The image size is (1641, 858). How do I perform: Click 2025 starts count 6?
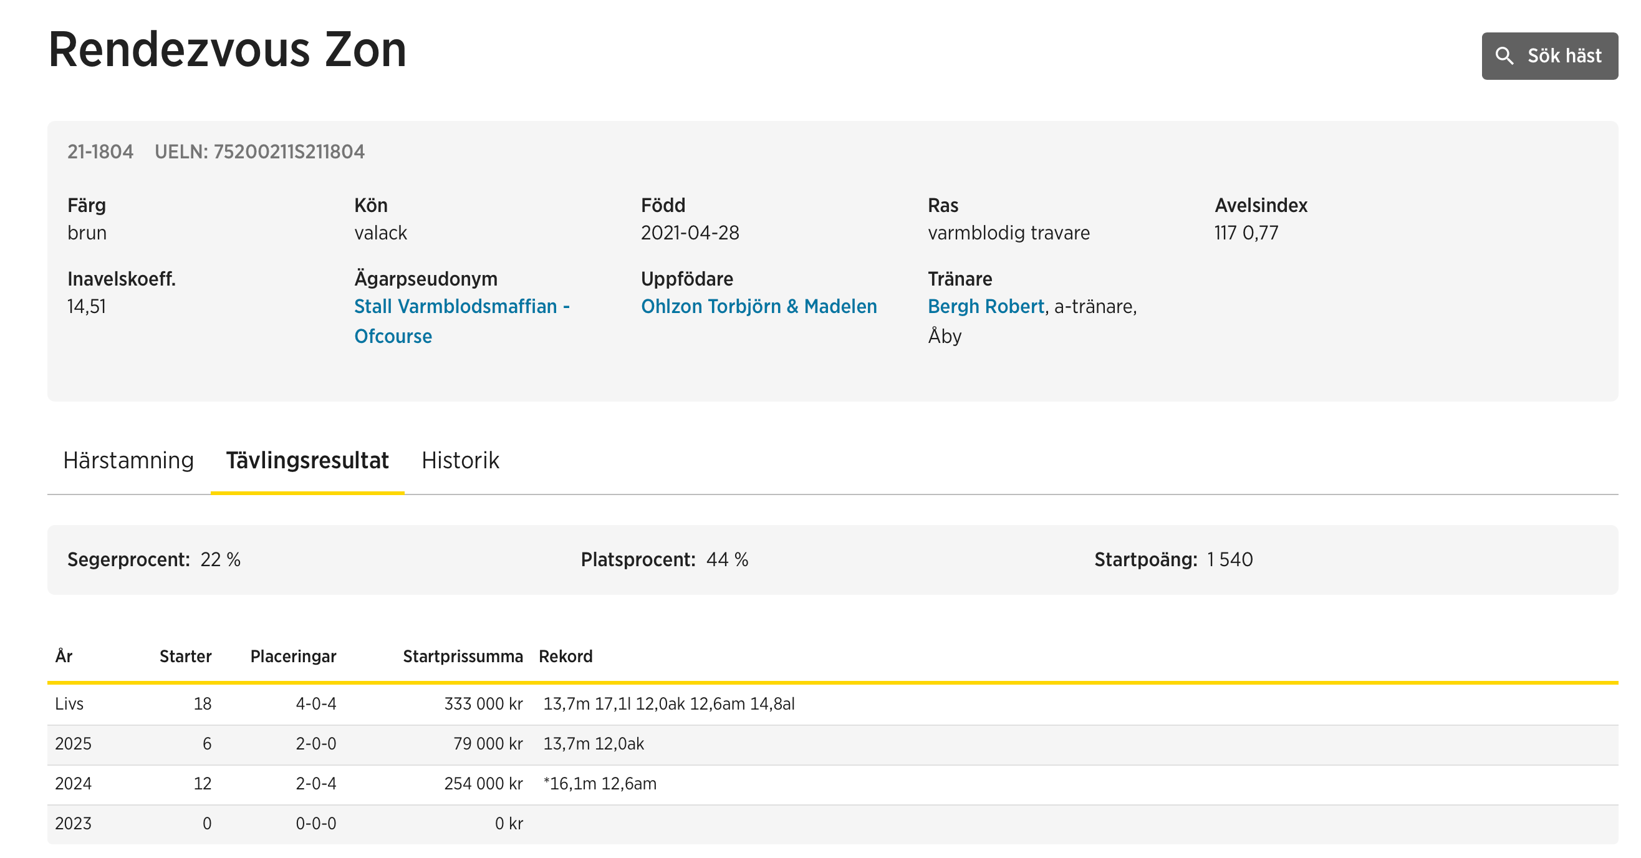pyautogui.click(x=207, y=743)
